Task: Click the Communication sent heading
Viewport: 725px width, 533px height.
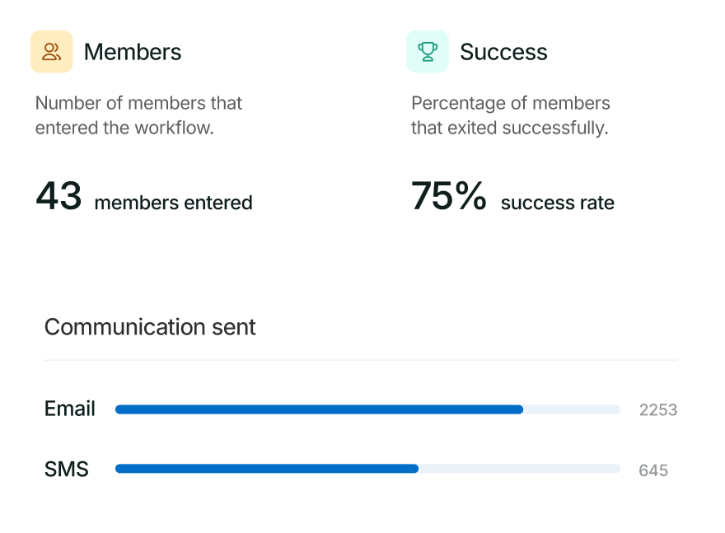Action: pyautogui.click(x=150, y=327)
